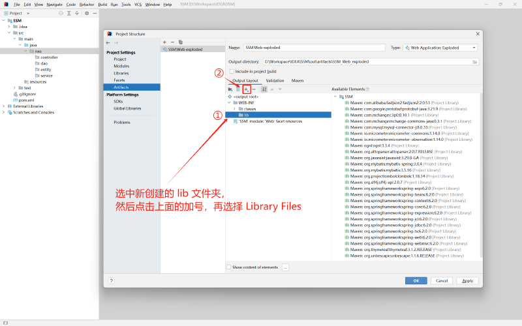Open SDKs under Platform Settings

pos(118,102)
